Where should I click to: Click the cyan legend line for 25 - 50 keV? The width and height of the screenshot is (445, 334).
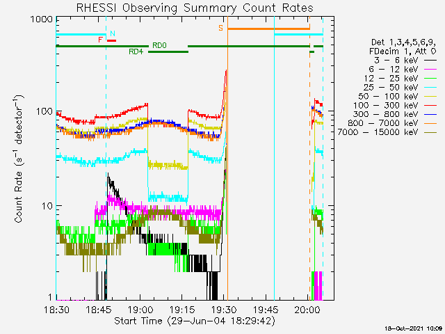(x=430, y=88)
